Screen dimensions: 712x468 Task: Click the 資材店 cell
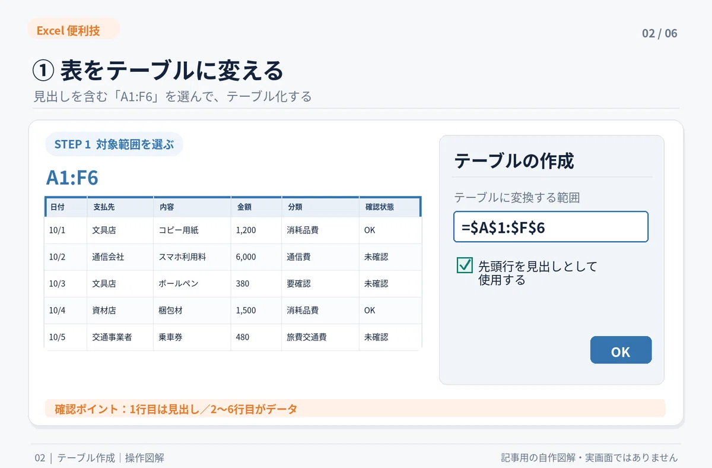[x=120, y=311]
